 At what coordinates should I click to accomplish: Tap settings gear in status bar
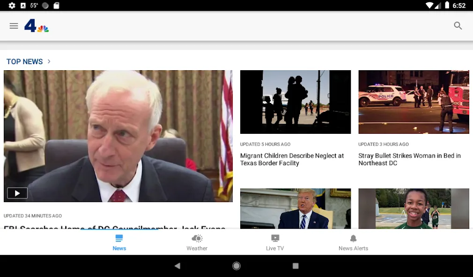(12, 6)
